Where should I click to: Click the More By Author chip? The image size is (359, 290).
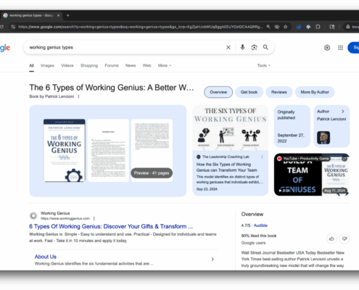(x=315, y=92)
